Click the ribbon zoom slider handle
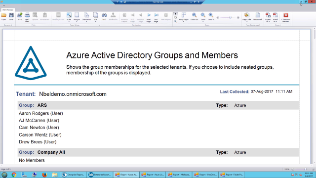The image size is (316, 178). 230,18
